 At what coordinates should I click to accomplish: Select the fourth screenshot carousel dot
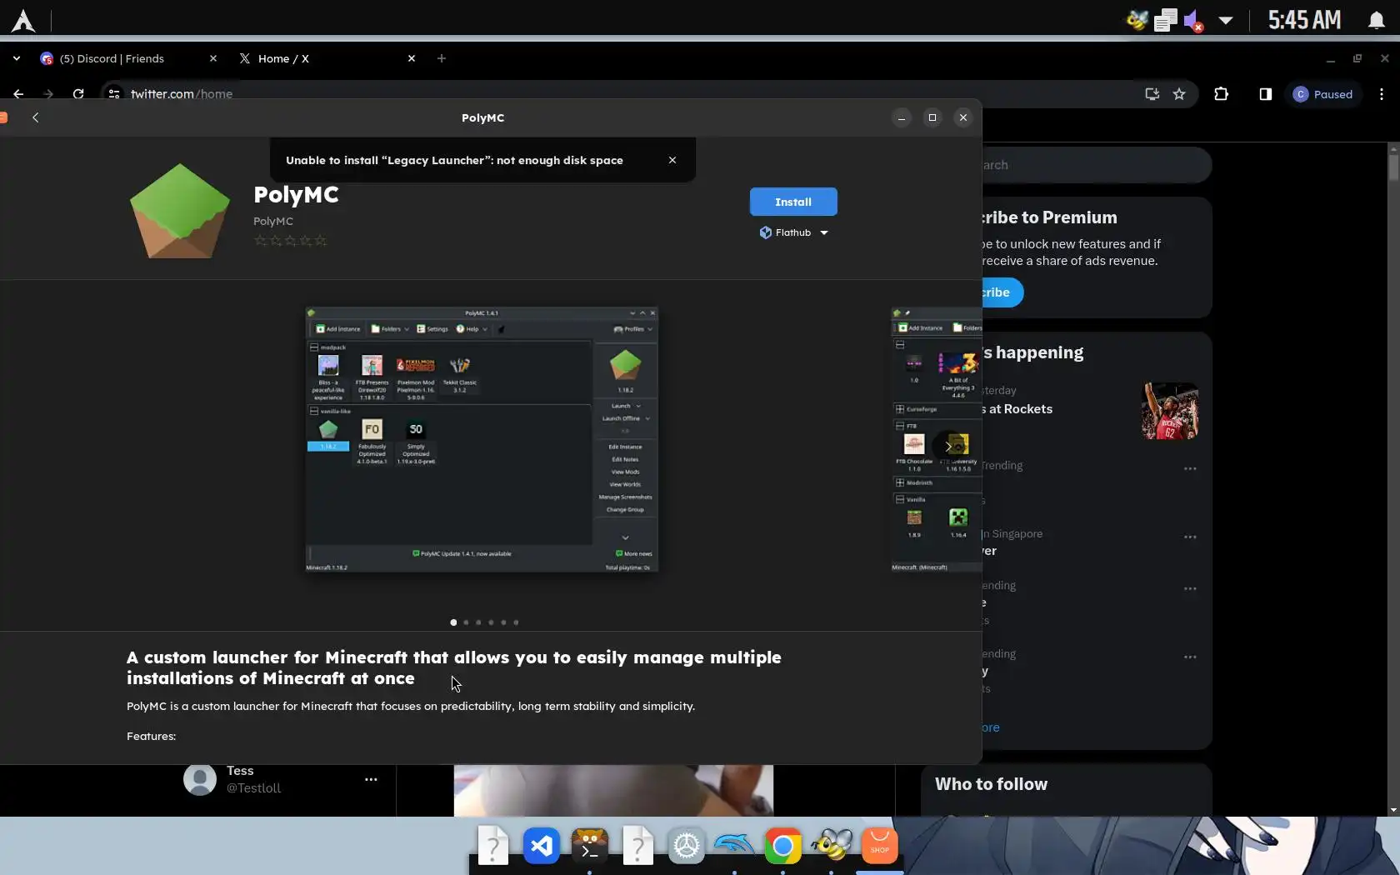coord(491,622)
